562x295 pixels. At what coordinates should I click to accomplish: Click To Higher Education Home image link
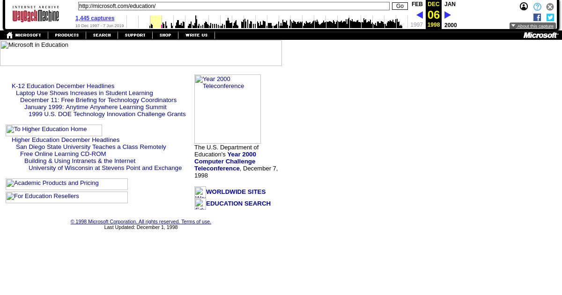(x=54, y=130)
